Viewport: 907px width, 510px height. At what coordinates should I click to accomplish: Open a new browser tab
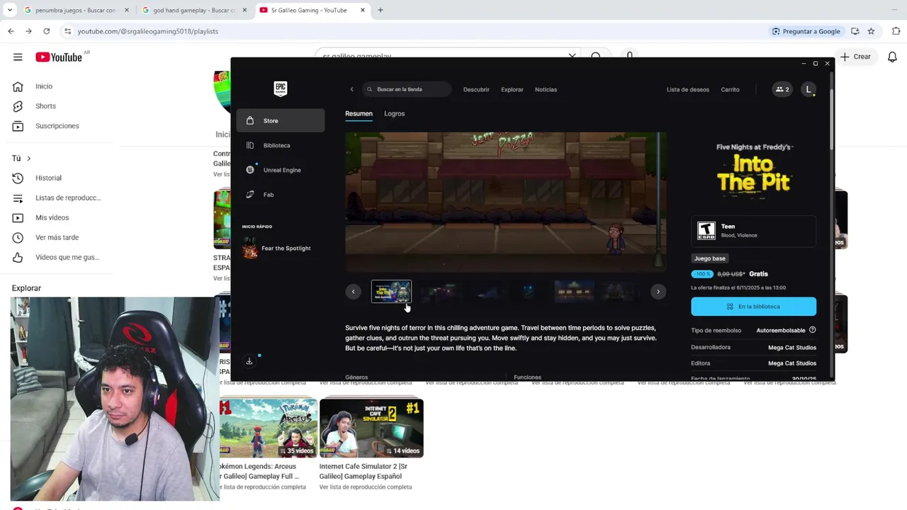[381, 10]
